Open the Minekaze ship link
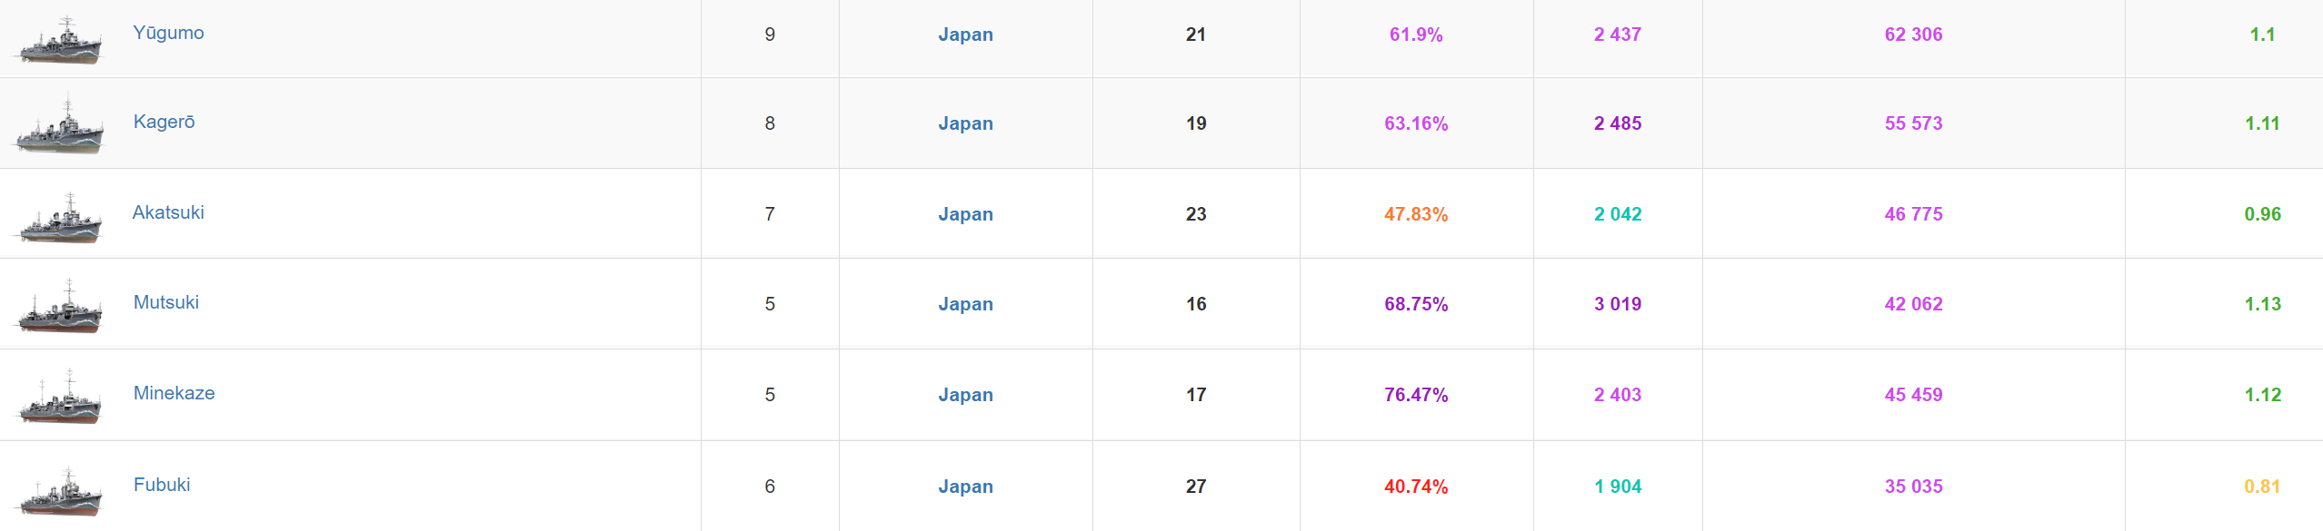 pyautogui.click(x=174, y=393)
